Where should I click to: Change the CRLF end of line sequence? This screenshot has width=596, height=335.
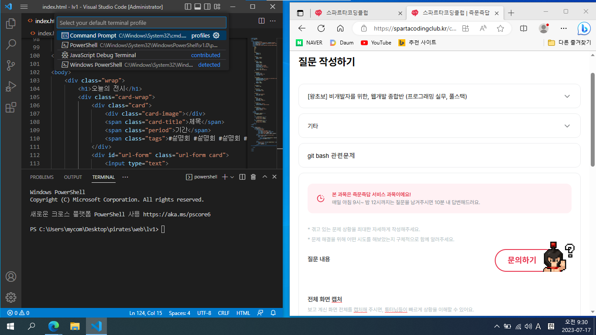224,313
